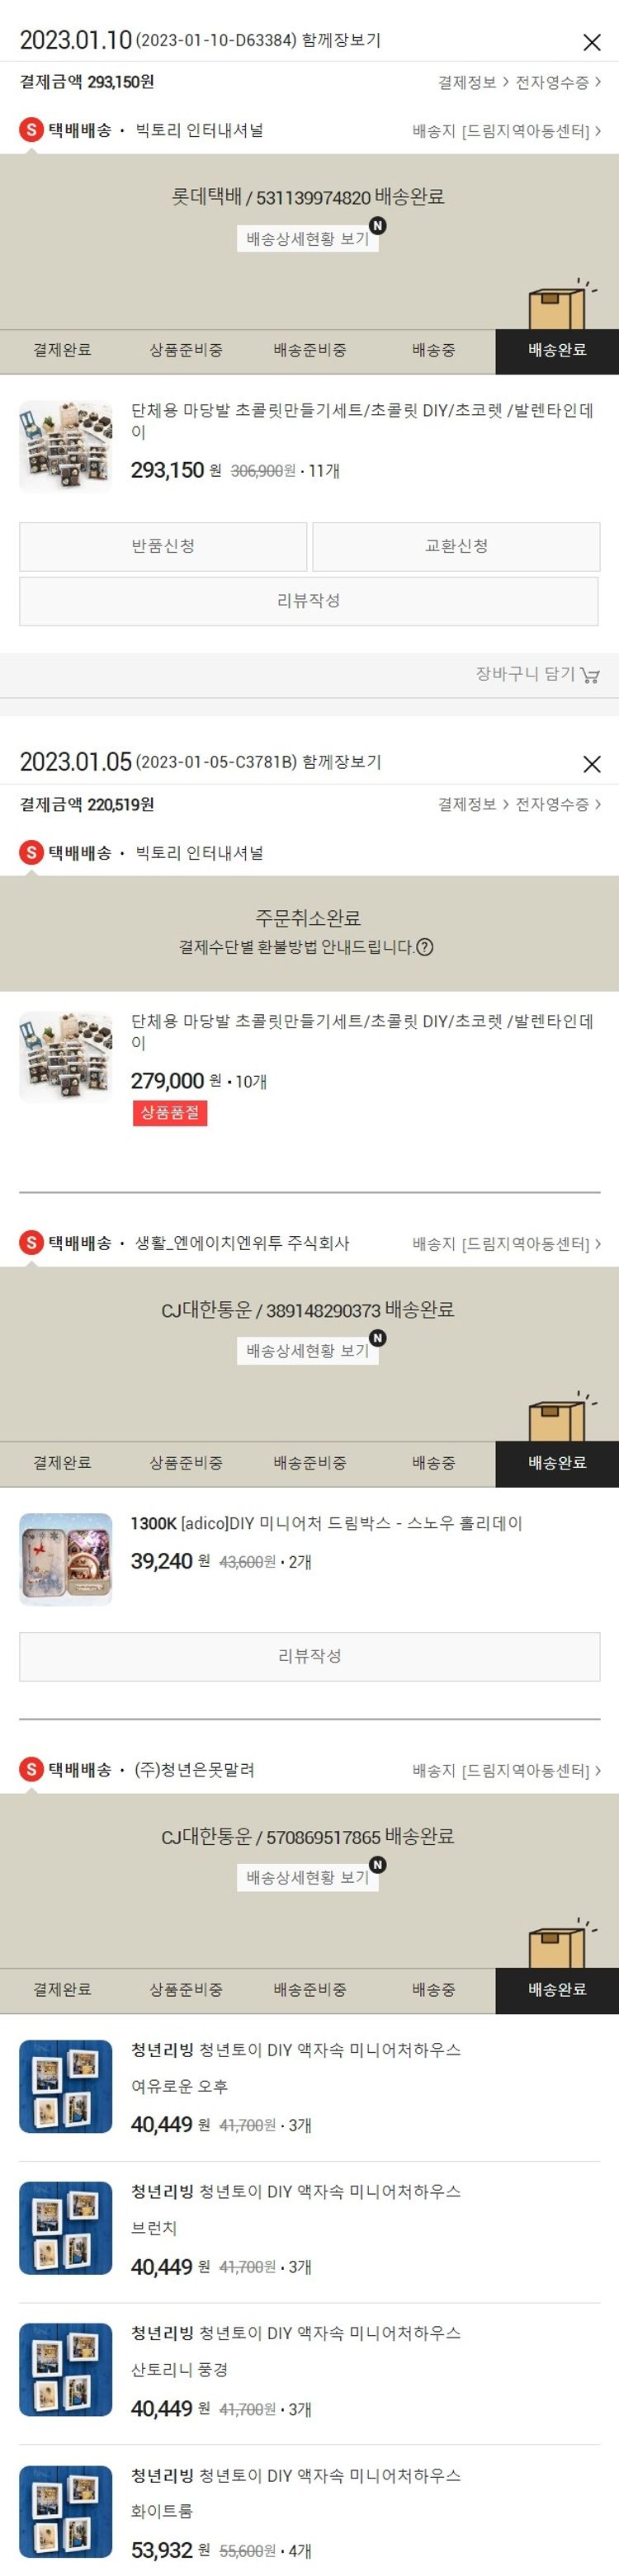This screenshot has width=619, height=2576.
Task: Open thumbnail of 초콜릿만들기세트 in first order
Action: [x=66, y=446]
